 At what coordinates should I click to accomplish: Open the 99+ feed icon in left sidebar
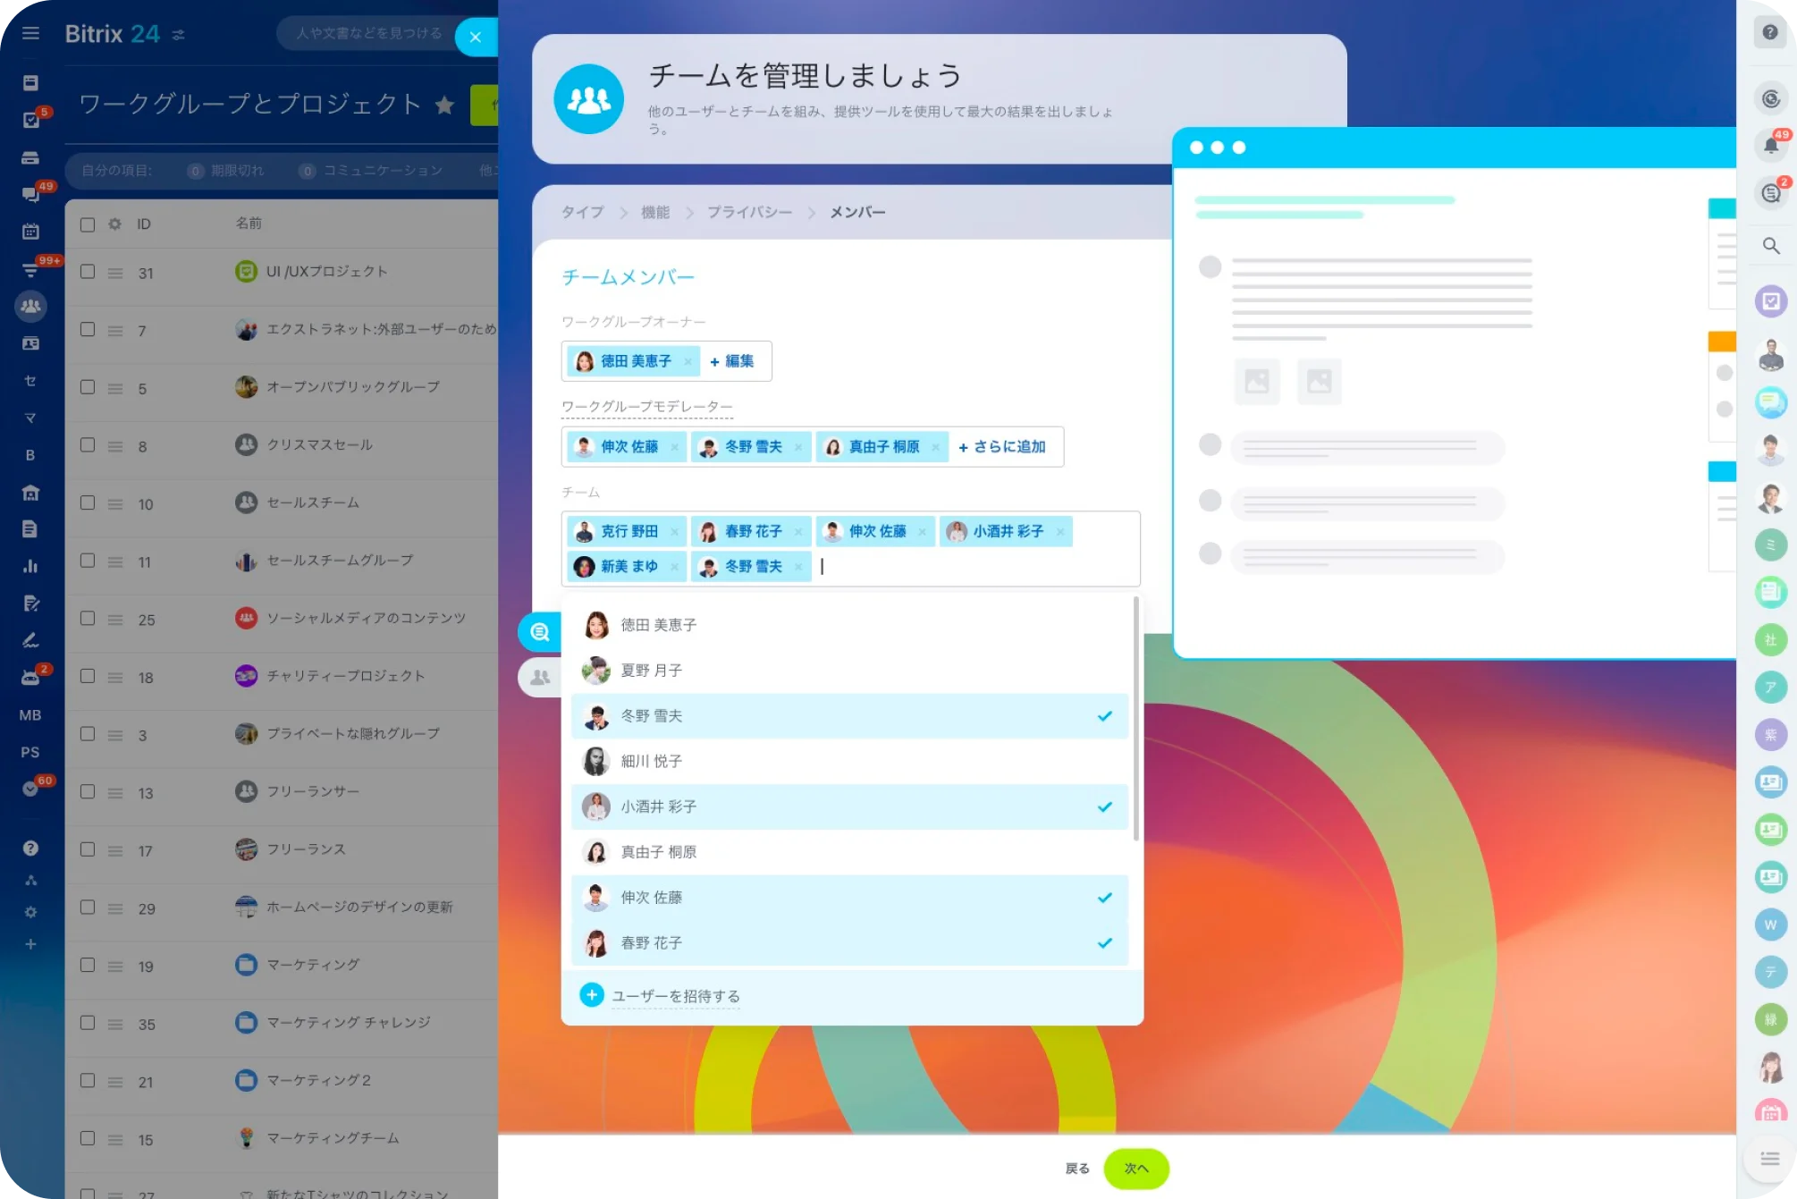pyautogui.click(x=30, y=269)
